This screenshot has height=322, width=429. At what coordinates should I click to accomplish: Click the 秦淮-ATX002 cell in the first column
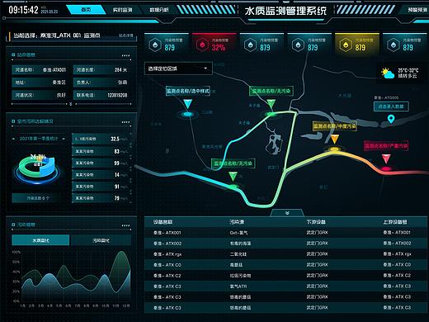pyautogui.click(x=167, y=244)
